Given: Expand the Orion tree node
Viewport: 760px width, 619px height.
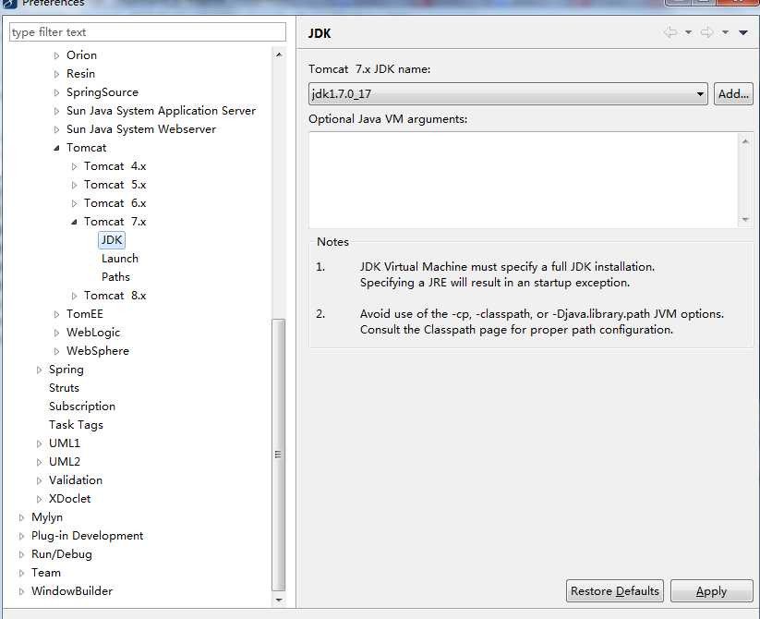Looking at the screenshot, I should [56, 55].
